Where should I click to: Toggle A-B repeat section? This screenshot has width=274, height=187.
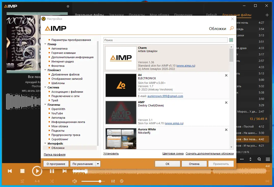point(37,181)
